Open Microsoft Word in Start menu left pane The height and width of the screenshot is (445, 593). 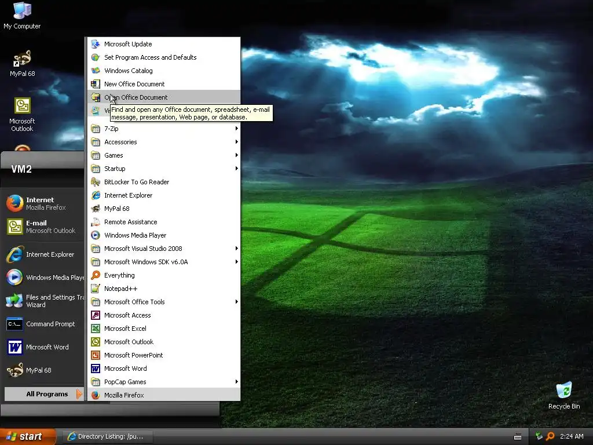point(44,347)
